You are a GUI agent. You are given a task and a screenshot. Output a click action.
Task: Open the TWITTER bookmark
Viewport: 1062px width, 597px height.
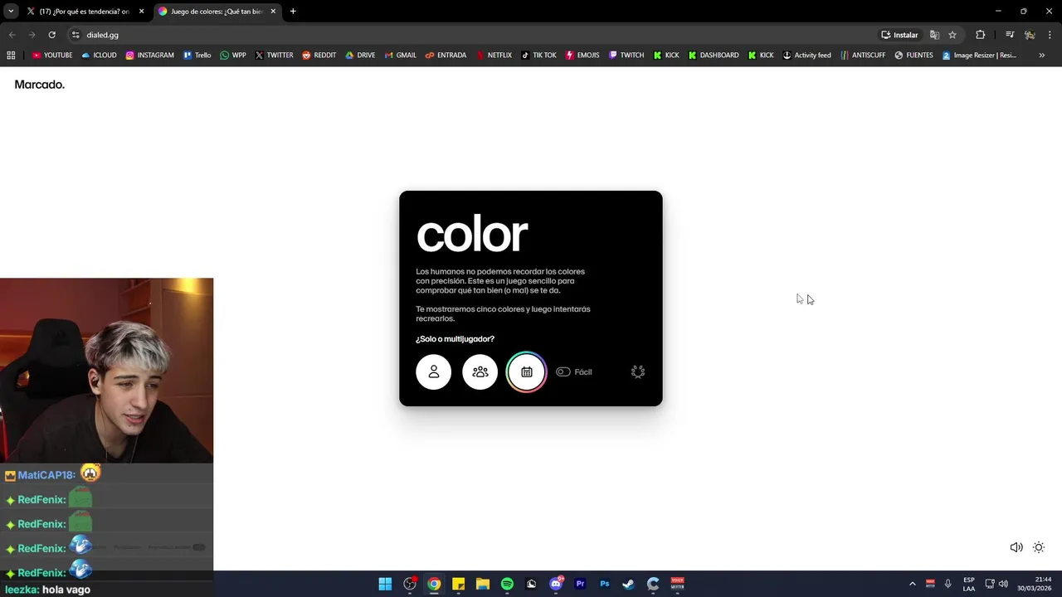(x=274, y=56)
